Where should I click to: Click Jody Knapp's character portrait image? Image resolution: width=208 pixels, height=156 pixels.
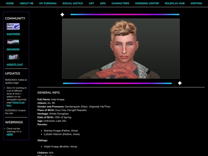[121, 49]
